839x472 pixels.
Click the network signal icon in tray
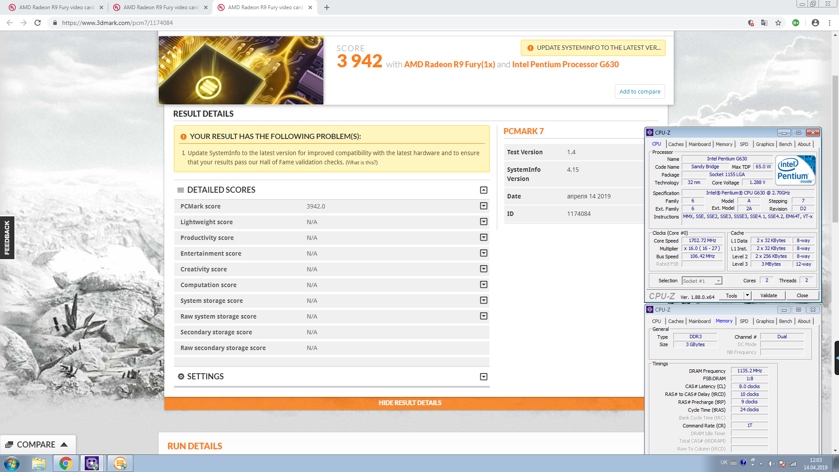(793, 463)
